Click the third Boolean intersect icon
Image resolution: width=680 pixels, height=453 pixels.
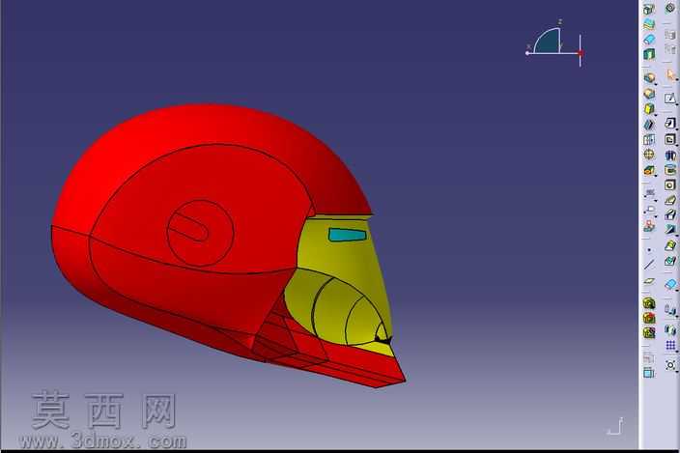click(x=649, y=332)
